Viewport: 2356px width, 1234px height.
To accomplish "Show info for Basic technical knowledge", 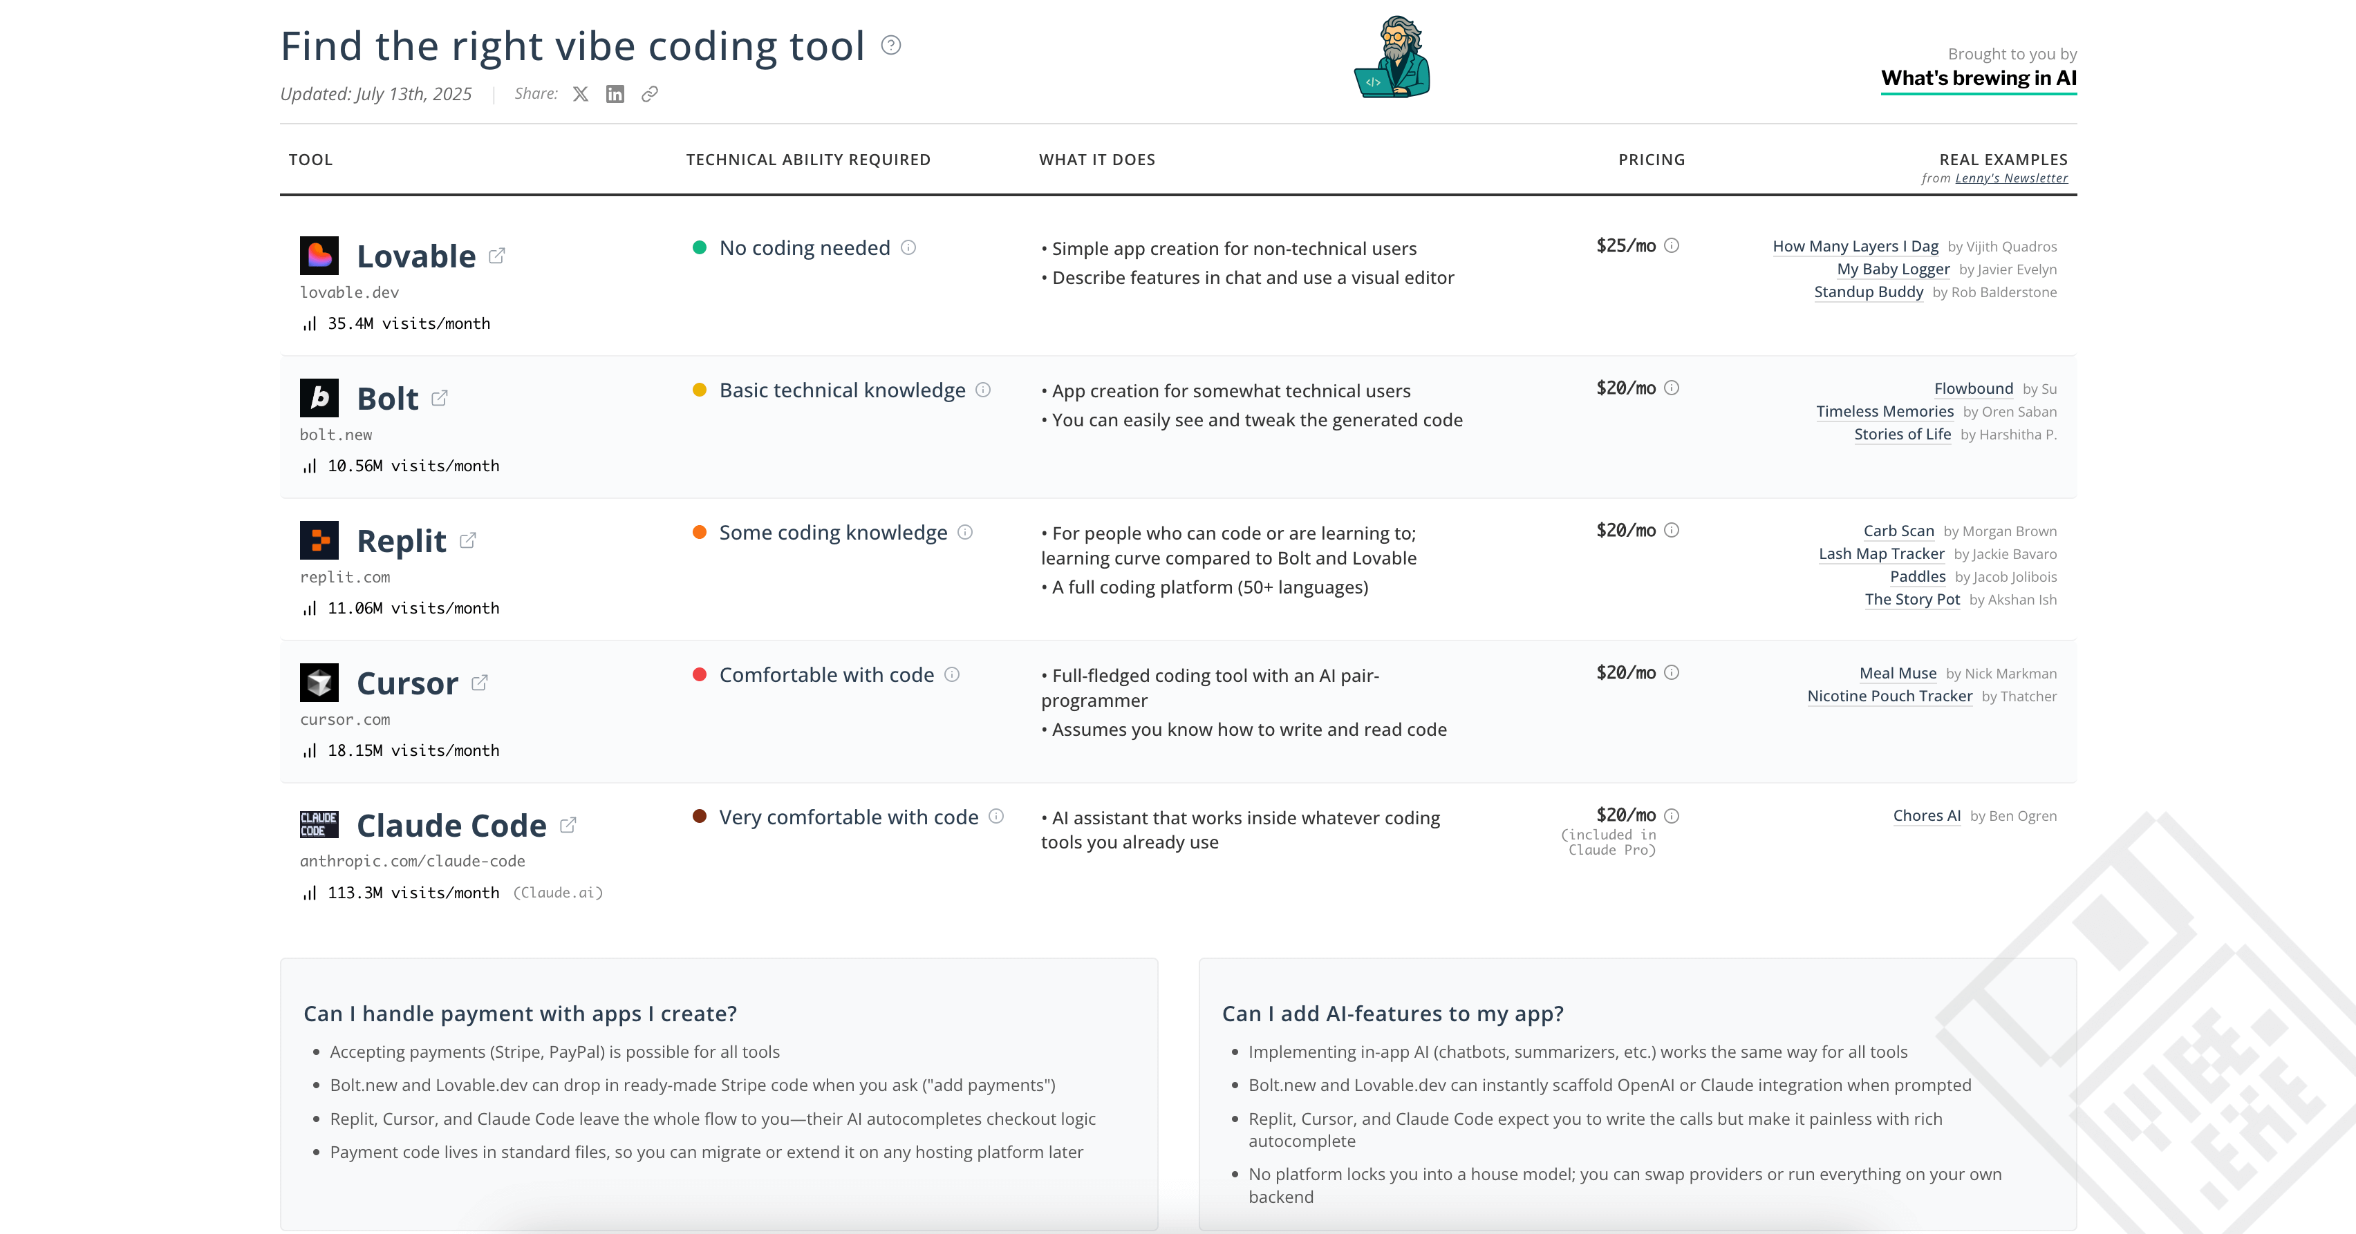I will point(983,390).
